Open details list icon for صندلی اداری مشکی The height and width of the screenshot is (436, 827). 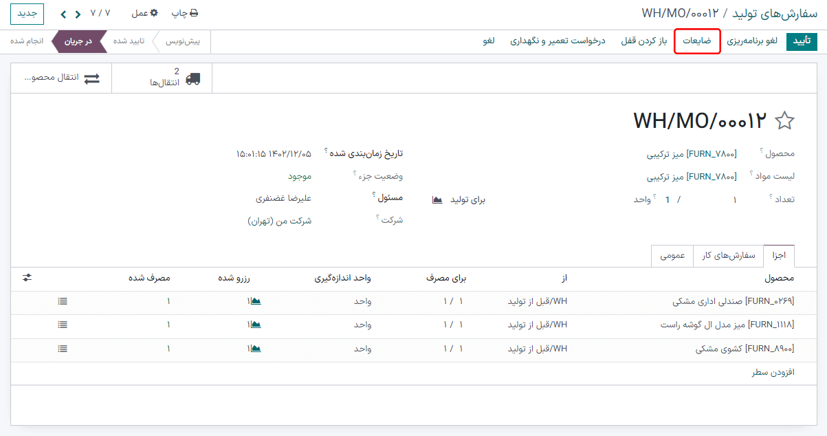click(63, 301)
